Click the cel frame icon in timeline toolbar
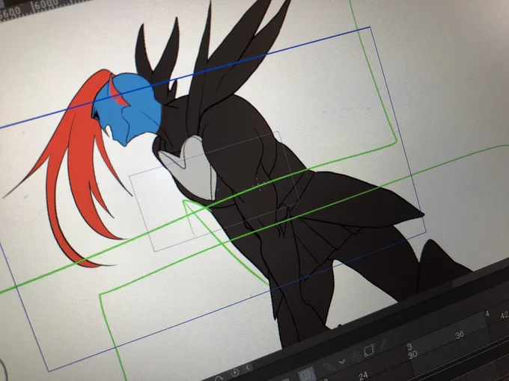509x381 pixels. pyautogui.click(x=370, y=350)
